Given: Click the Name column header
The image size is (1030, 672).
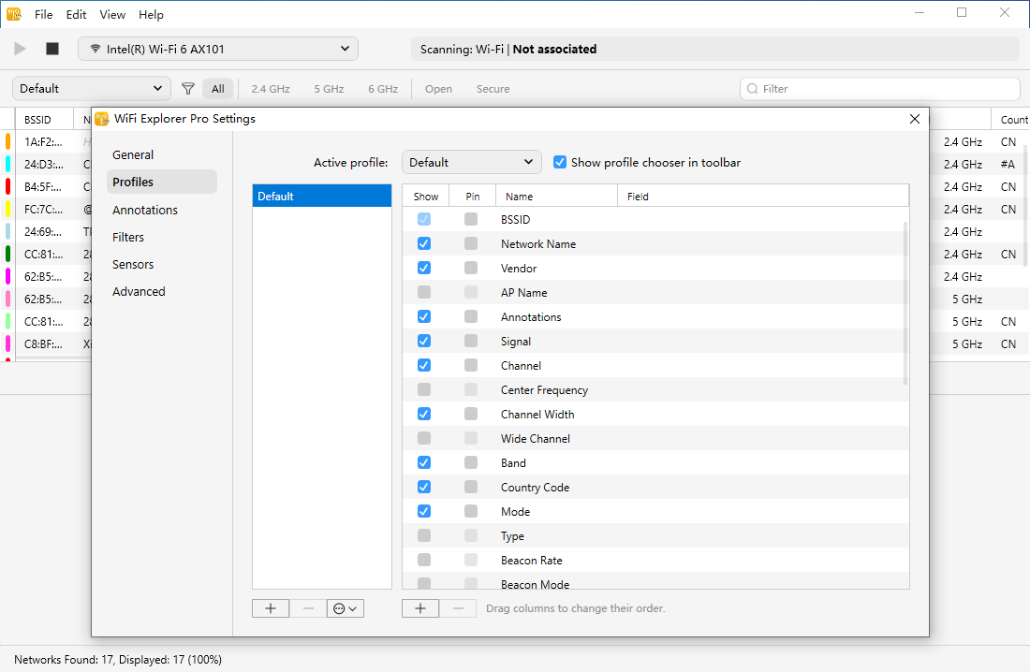Looking at the screenshot, I should pyautogui.click(x=556, y=197).
